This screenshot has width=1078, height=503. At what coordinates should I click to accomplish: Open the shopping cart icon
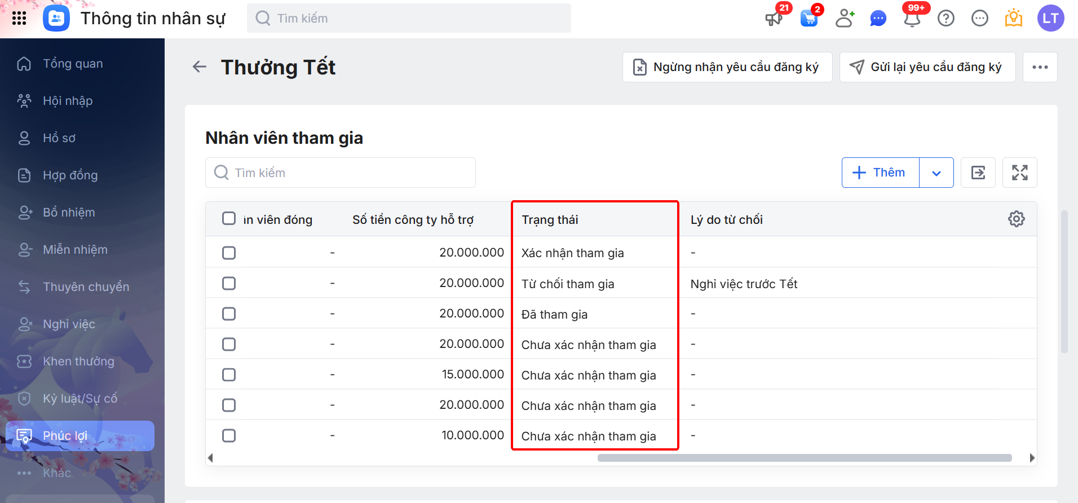click(808, 19)
